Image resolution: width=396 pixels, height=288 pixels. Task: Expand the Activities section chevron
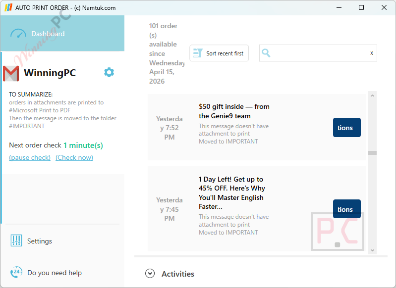coord(150,273)
